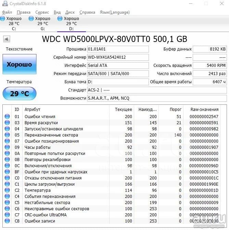Click status icon for 0B Повторы рекалибровки
This screenshot has width=229, height=230.
pos(7,159)
